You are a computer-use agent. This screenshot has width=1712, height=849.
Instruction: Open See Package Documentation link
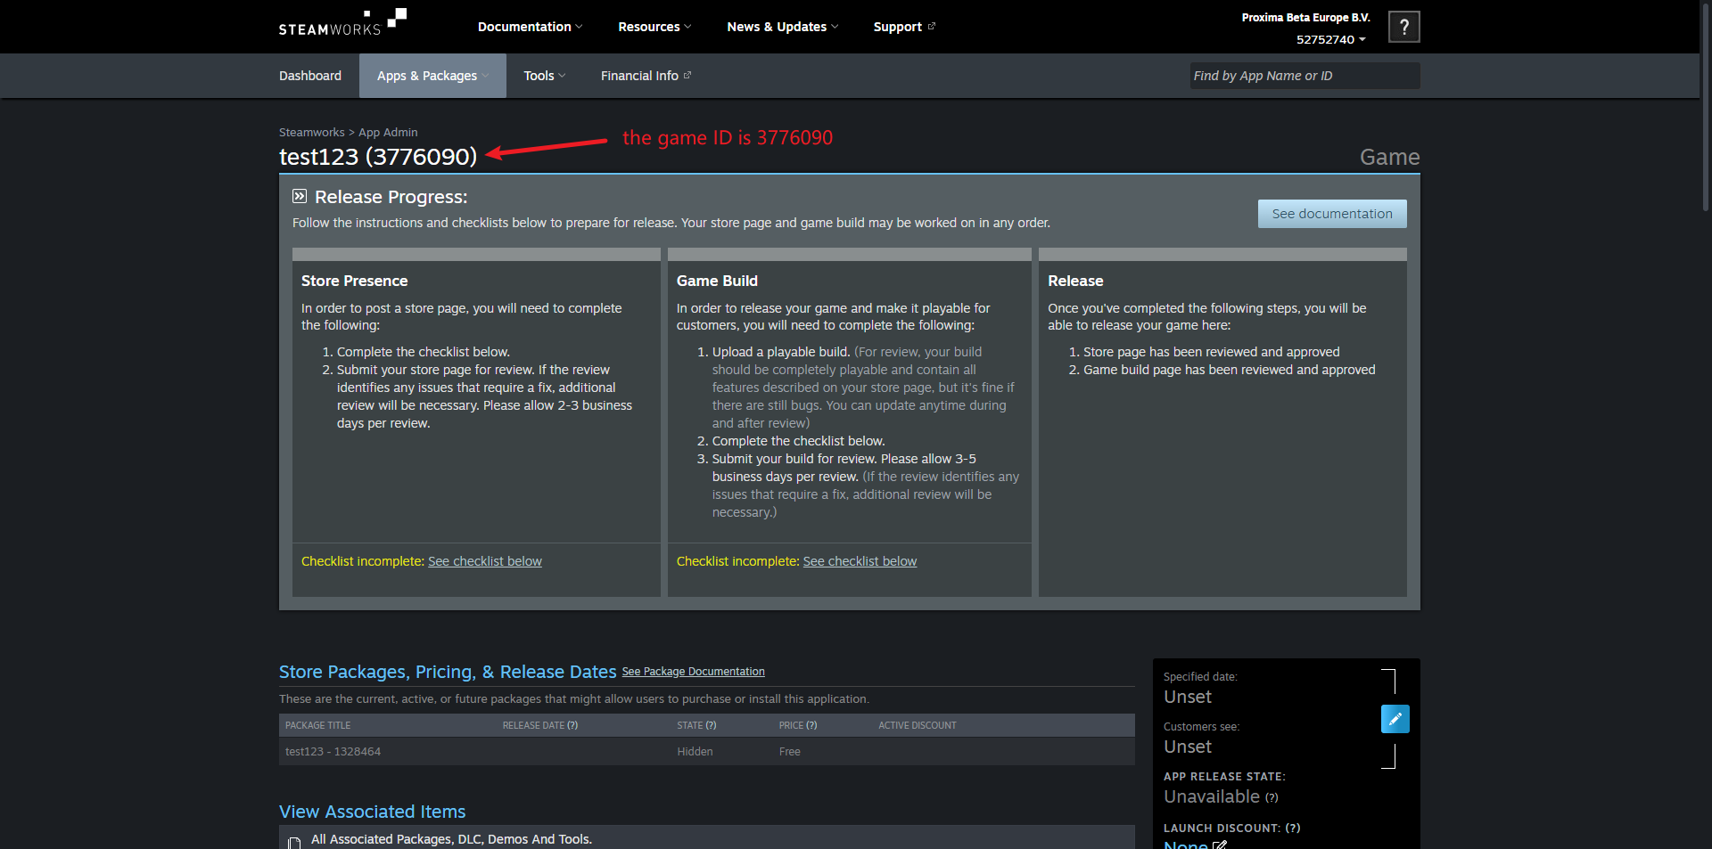(693, 672)
